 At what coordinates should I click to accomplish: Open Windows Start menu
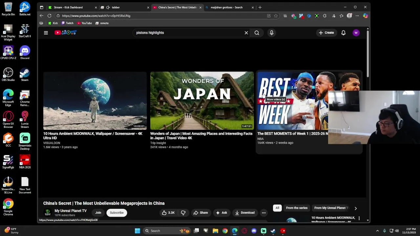137,231
